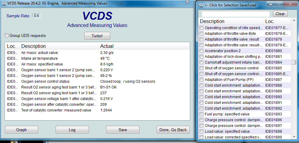Click Closed loop, / using O2 sensors value
The width and height of the screenshot is (299, 143).
pyautogui.click(x=128, y=81)
